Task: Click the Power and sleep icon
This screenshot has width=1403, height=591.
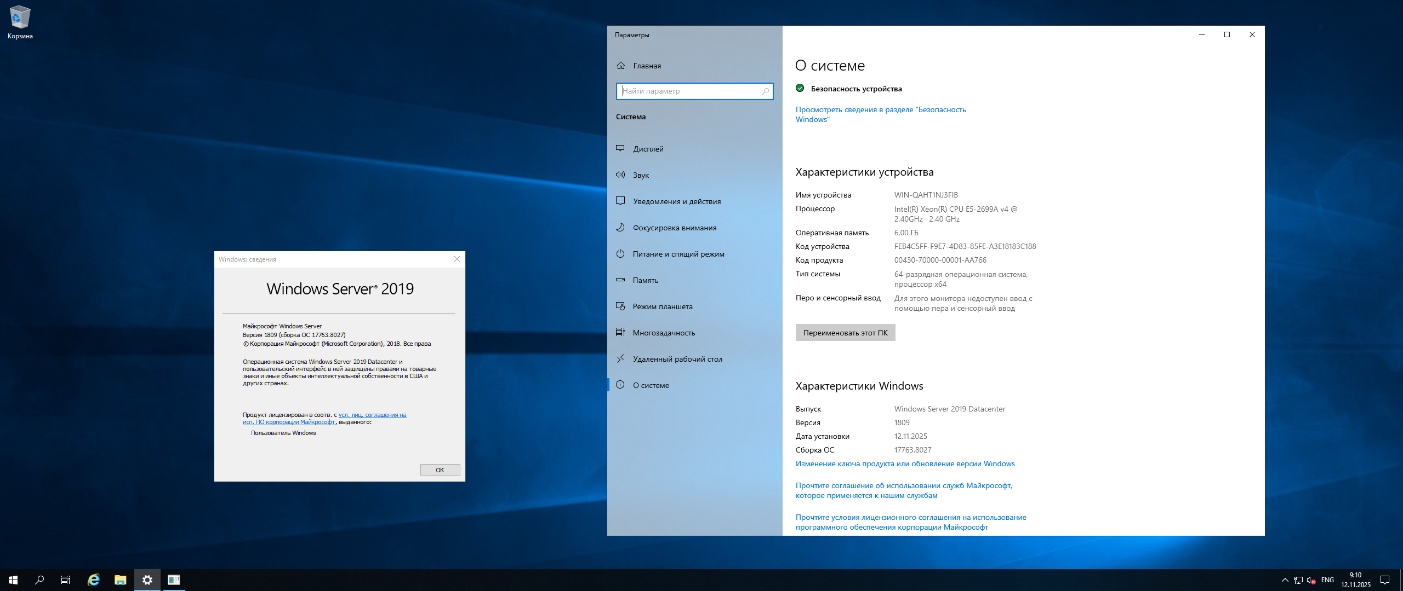Action: click(620, 253)
